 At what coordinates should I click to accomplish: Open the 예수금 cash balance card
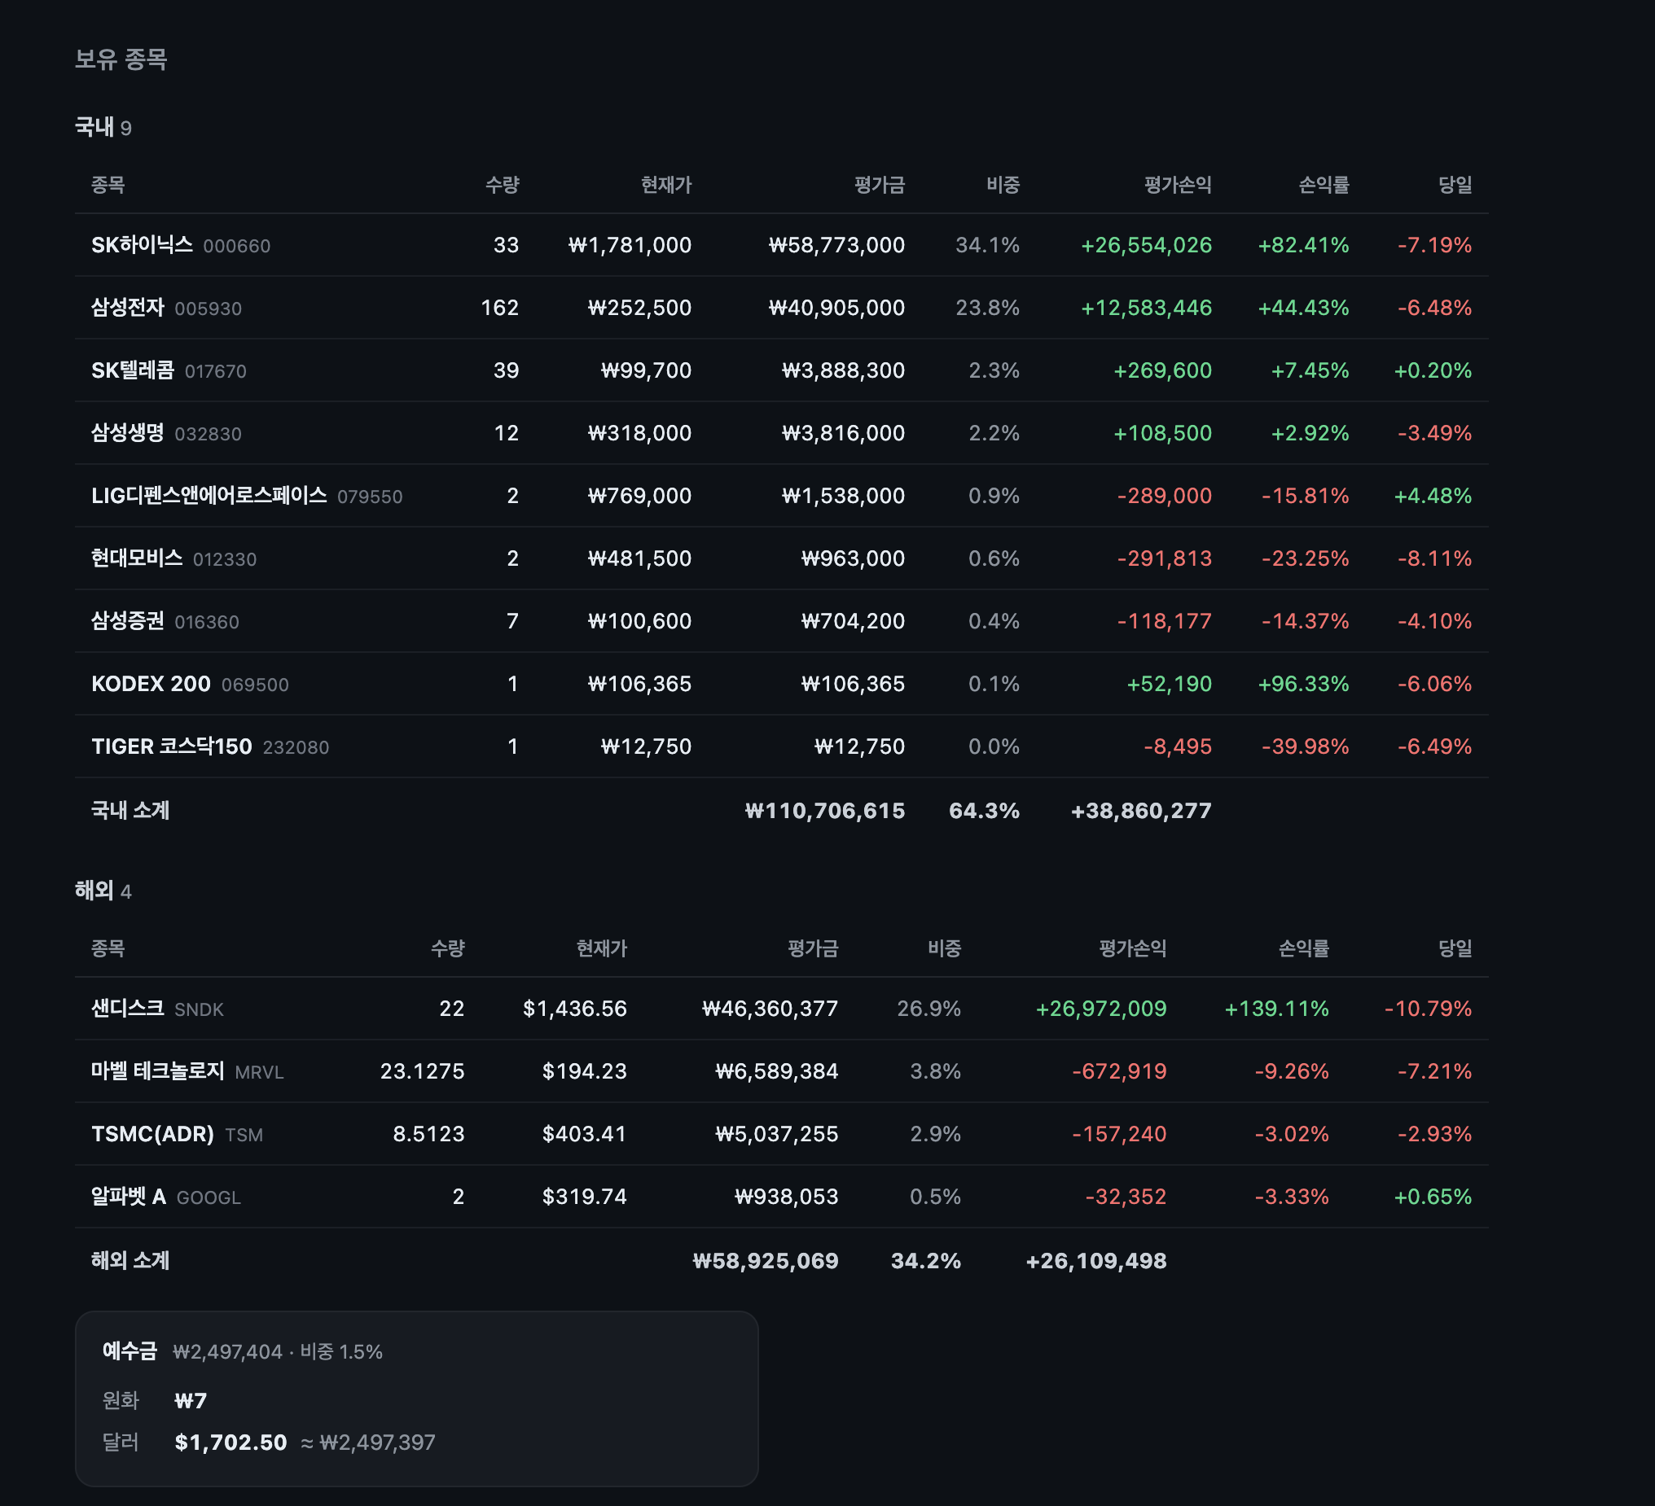tap(416, 1399)
